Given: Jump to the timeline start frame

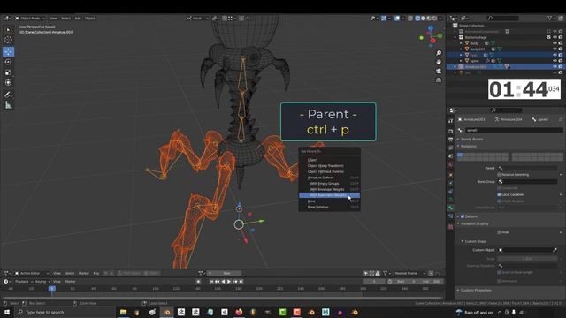Looking at the screenshot, I should click(x=211, y=282).
